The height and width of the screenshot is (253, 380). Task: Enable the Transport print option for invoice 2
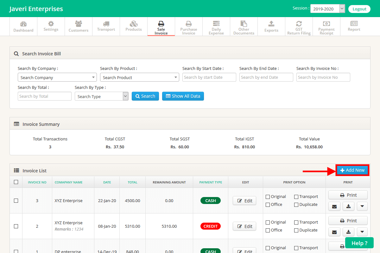(297, 222)
